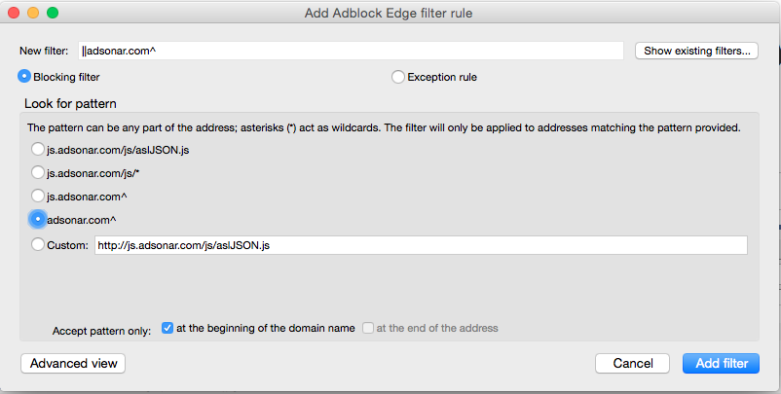
Task: Confirm with the Add filter button
Action: [722, 363]
